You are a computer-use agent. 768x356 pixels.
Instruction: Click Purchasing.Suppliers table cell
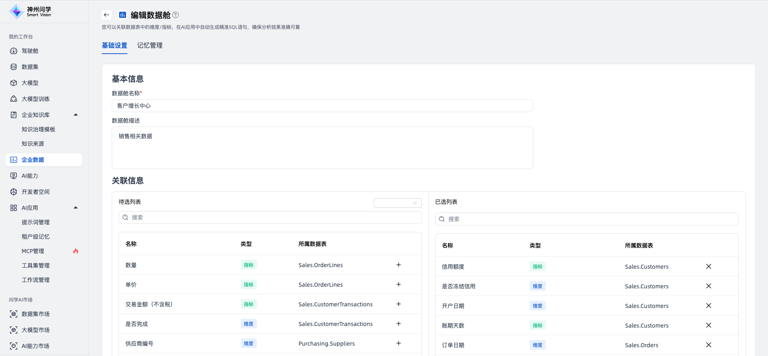327,344
